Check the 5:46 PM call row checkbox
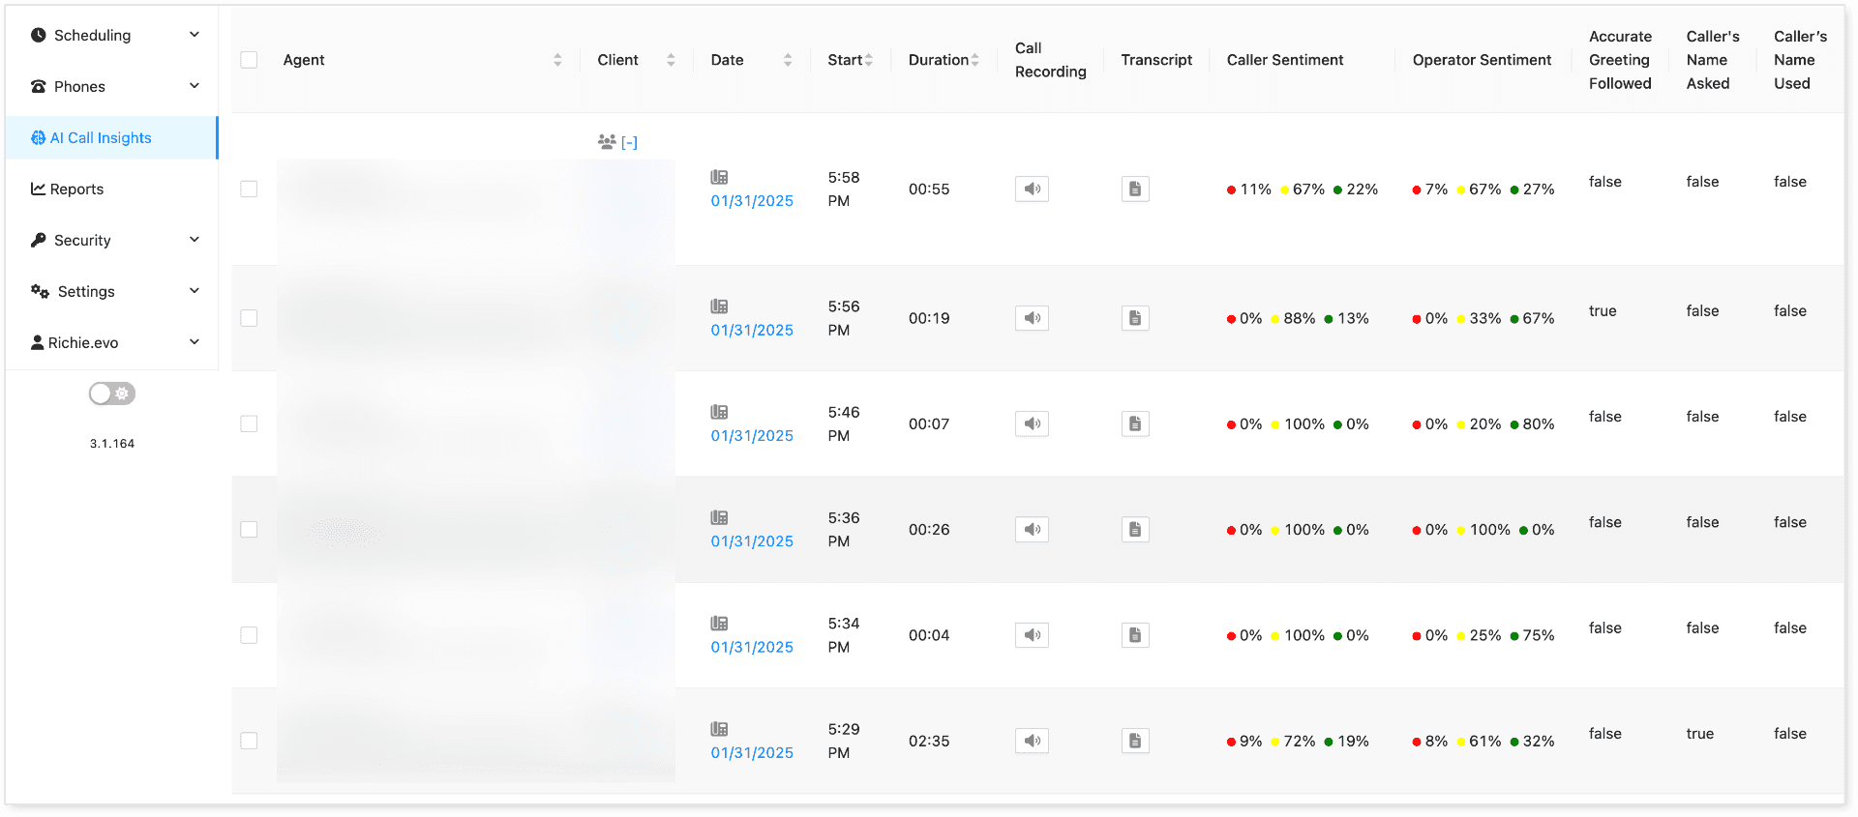 tap(249, 423)
